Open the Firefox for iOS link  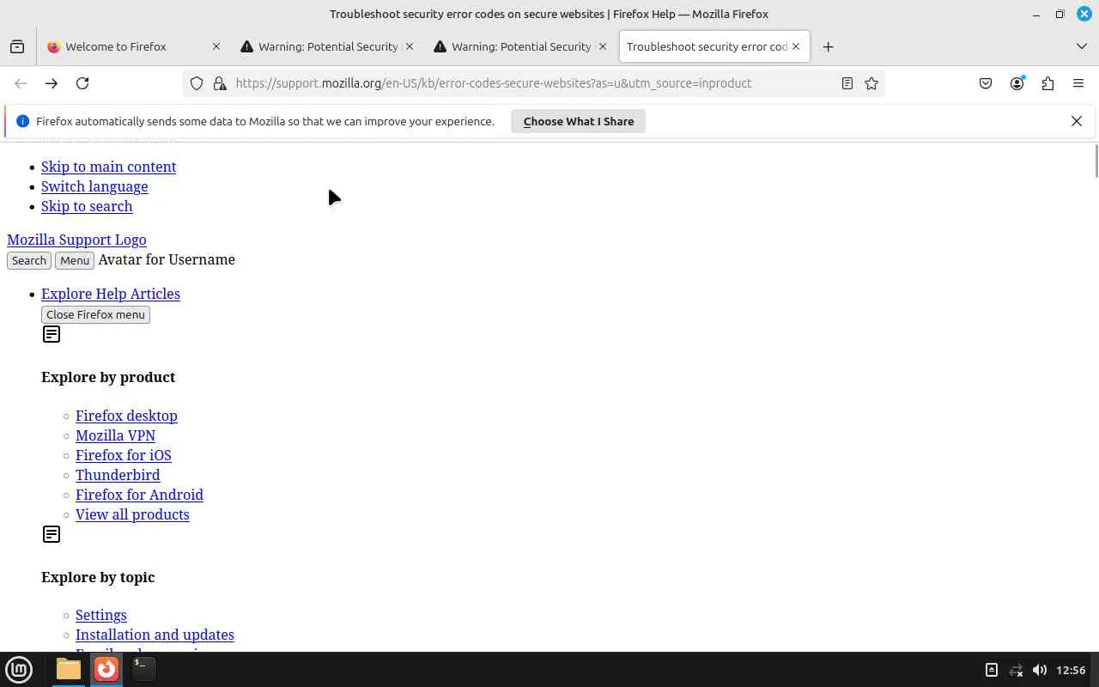124,455
